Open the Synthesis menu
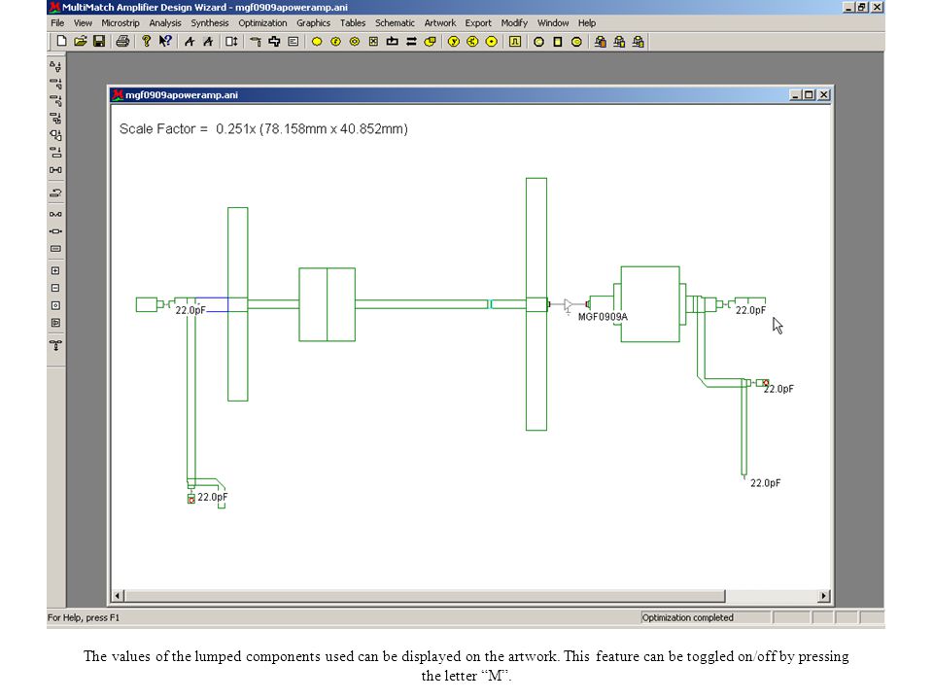 [210, 22]
